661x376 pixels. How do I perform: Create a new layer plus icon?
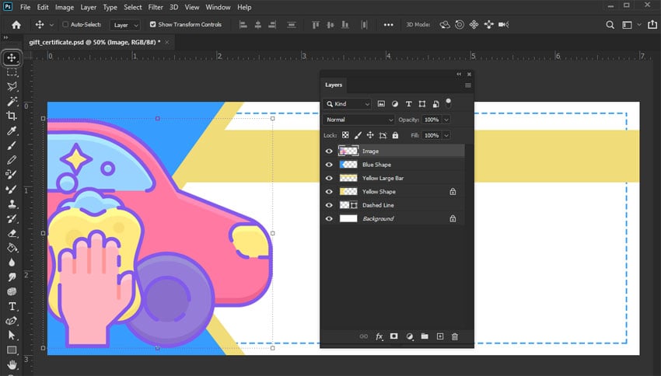pos(439,336)
